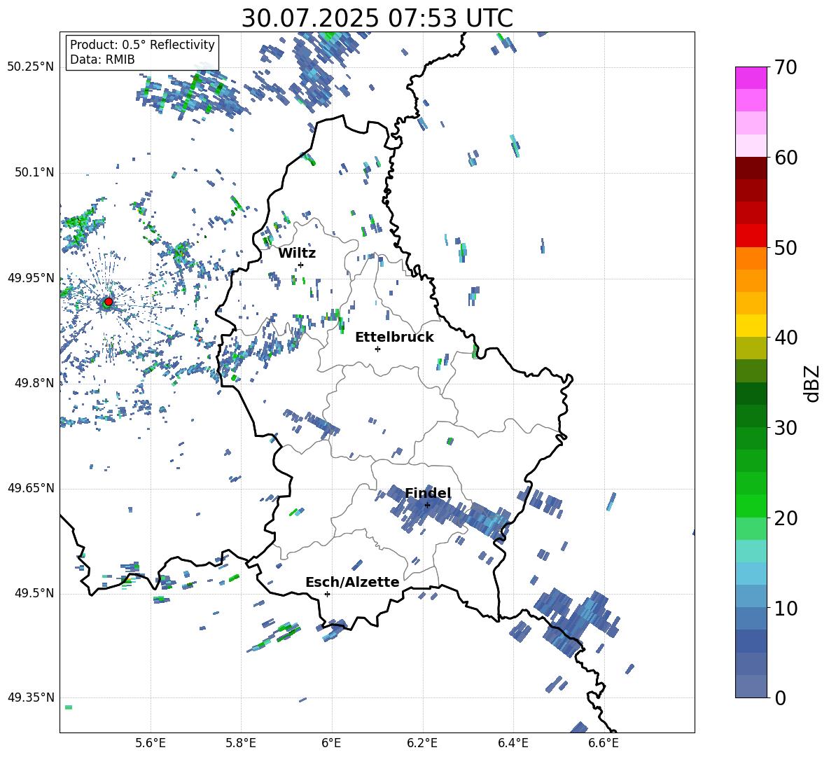
Task: Click the 5.8°E longitude label
Action: tap(241, 743)
